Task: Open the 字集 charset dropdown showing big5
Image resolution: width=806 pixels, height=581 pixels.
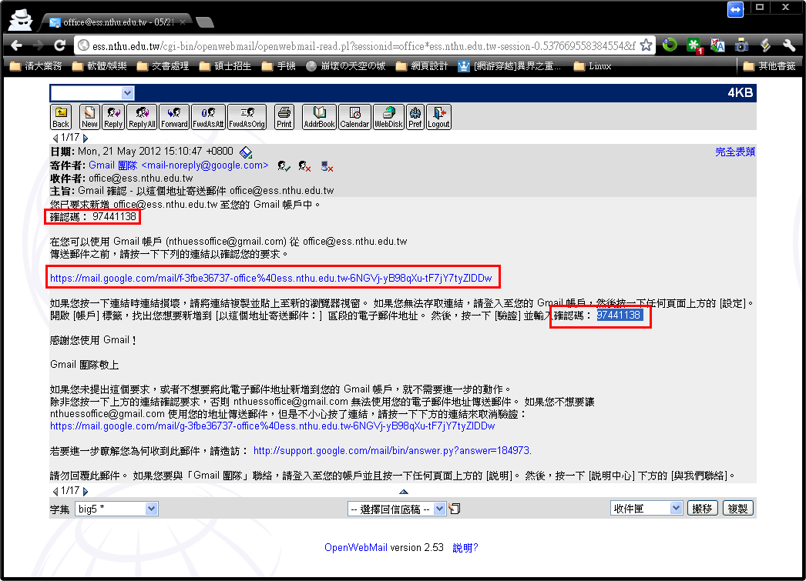Action: pos(116,509)
